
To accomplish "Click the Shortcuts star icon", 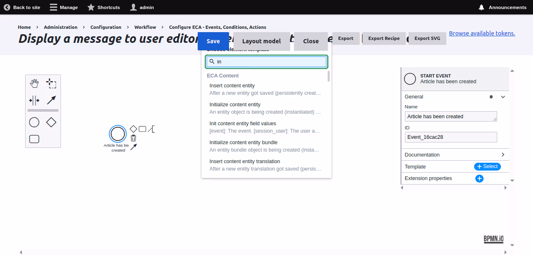I will click(x=91, y=7).
